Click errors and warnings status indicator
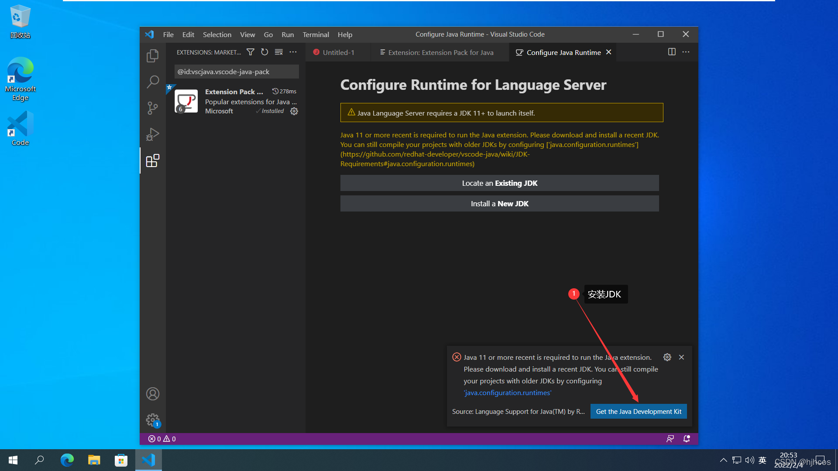This screenshot has width=838, height=471. [x=162, y=439]
